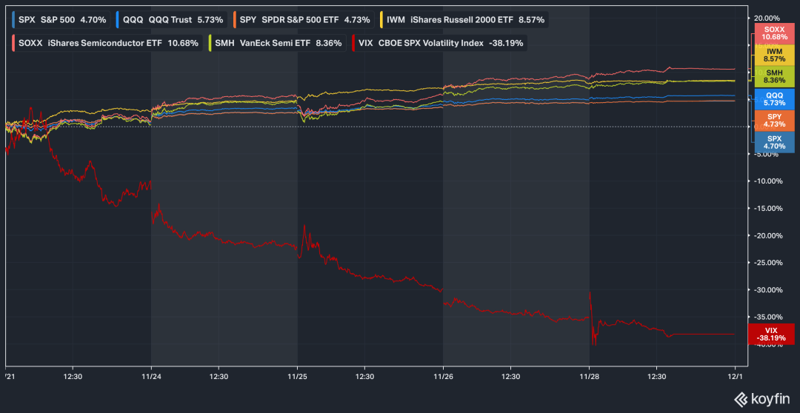Viewport: 800px width, 413px height.
Task: Click the 20.00% label on the y-axis
Action: [767, 18]
